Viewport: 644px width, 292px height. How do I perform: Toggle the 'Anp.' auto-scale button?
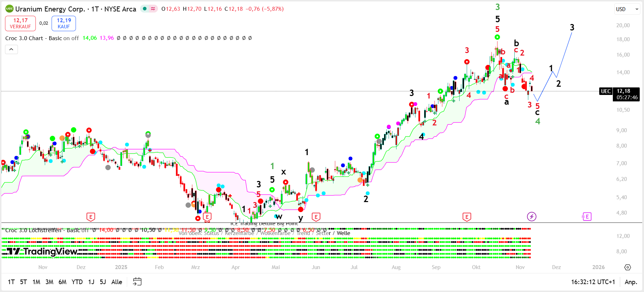pos(631,282)
